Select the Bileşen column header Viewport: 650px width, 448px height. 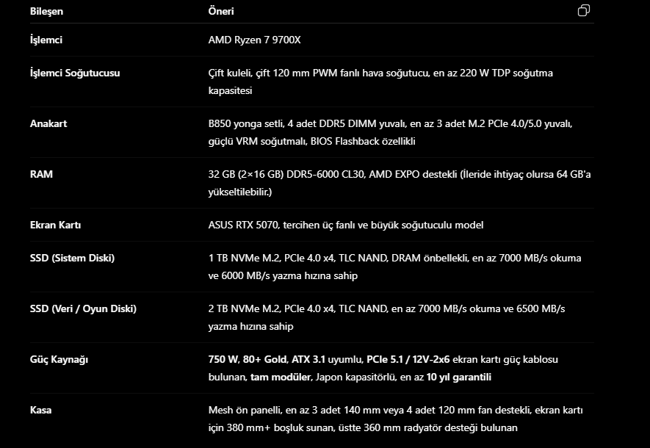46,11
